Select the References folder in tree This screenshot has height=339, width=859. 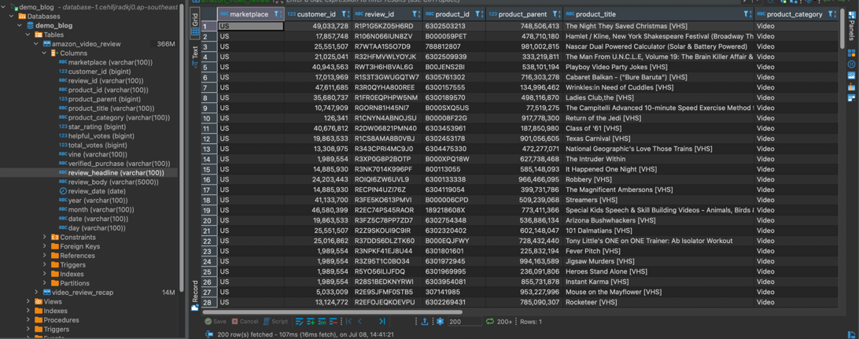click(x=73, y=256)
